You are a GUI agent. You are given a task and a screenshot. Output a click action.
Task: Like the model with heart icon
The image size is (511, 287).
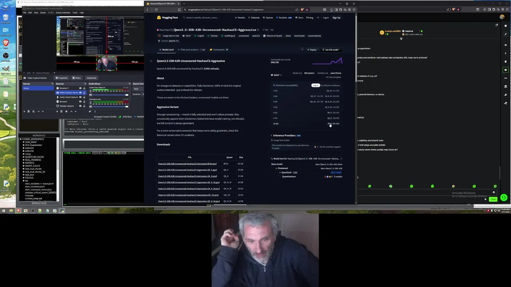pyautogui.click(x=265, y=30)
